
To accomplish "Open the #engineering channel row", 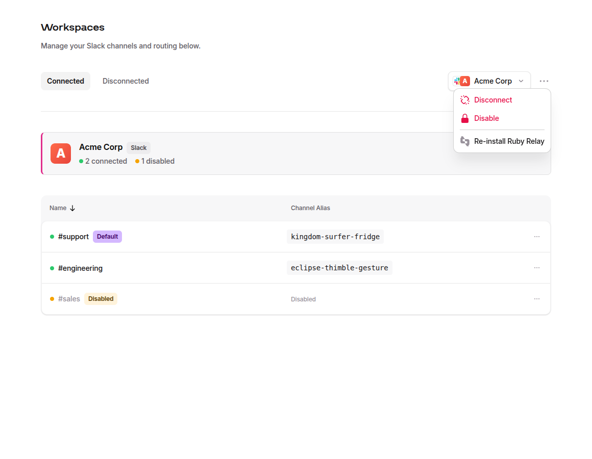I will point(296,268).
